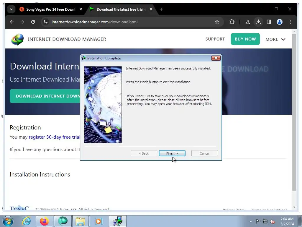Click the scrollbar up arrow

(294, 32)
